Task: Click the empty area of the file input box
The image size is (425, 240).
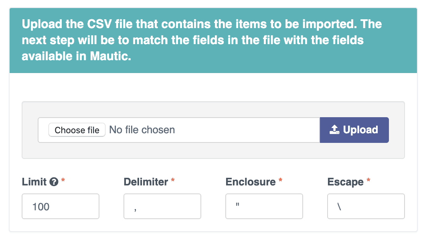Action: 247,130
